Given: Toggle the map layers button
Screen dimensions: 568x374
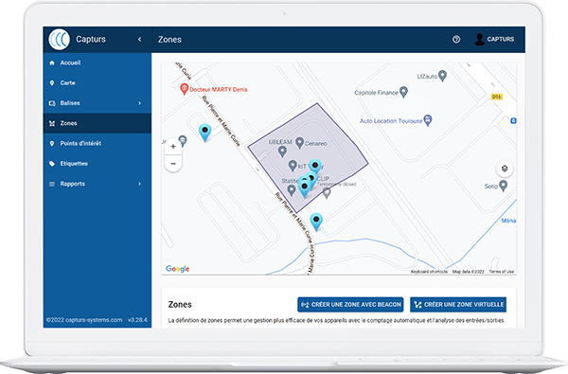Looking at the screenshot, I should [x=505, y=169].
